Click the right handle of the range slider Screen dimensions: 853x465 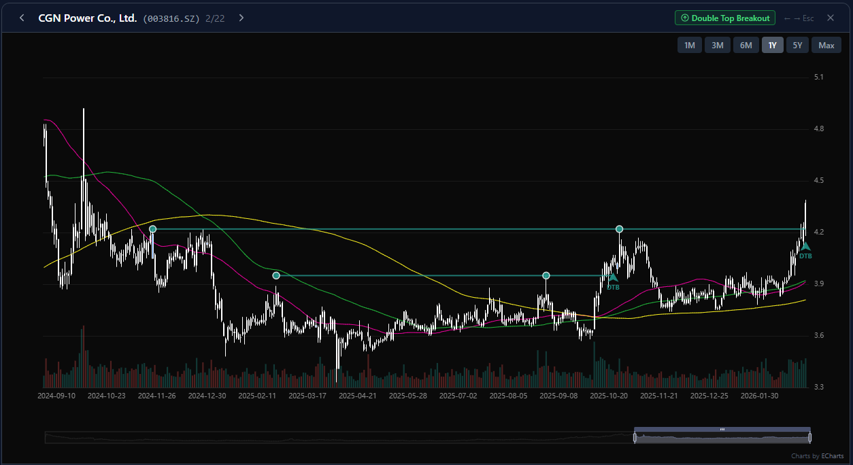(810, 437)
